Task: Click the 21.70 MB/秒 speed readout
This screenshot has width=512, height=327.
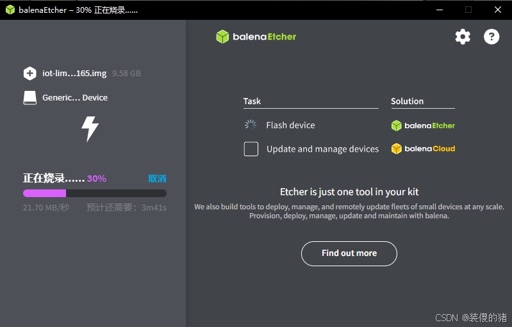Action: tap(46, 207)
